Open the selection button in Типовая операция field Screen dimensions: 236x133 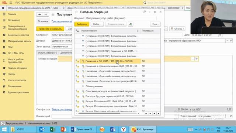click(193, 59)
